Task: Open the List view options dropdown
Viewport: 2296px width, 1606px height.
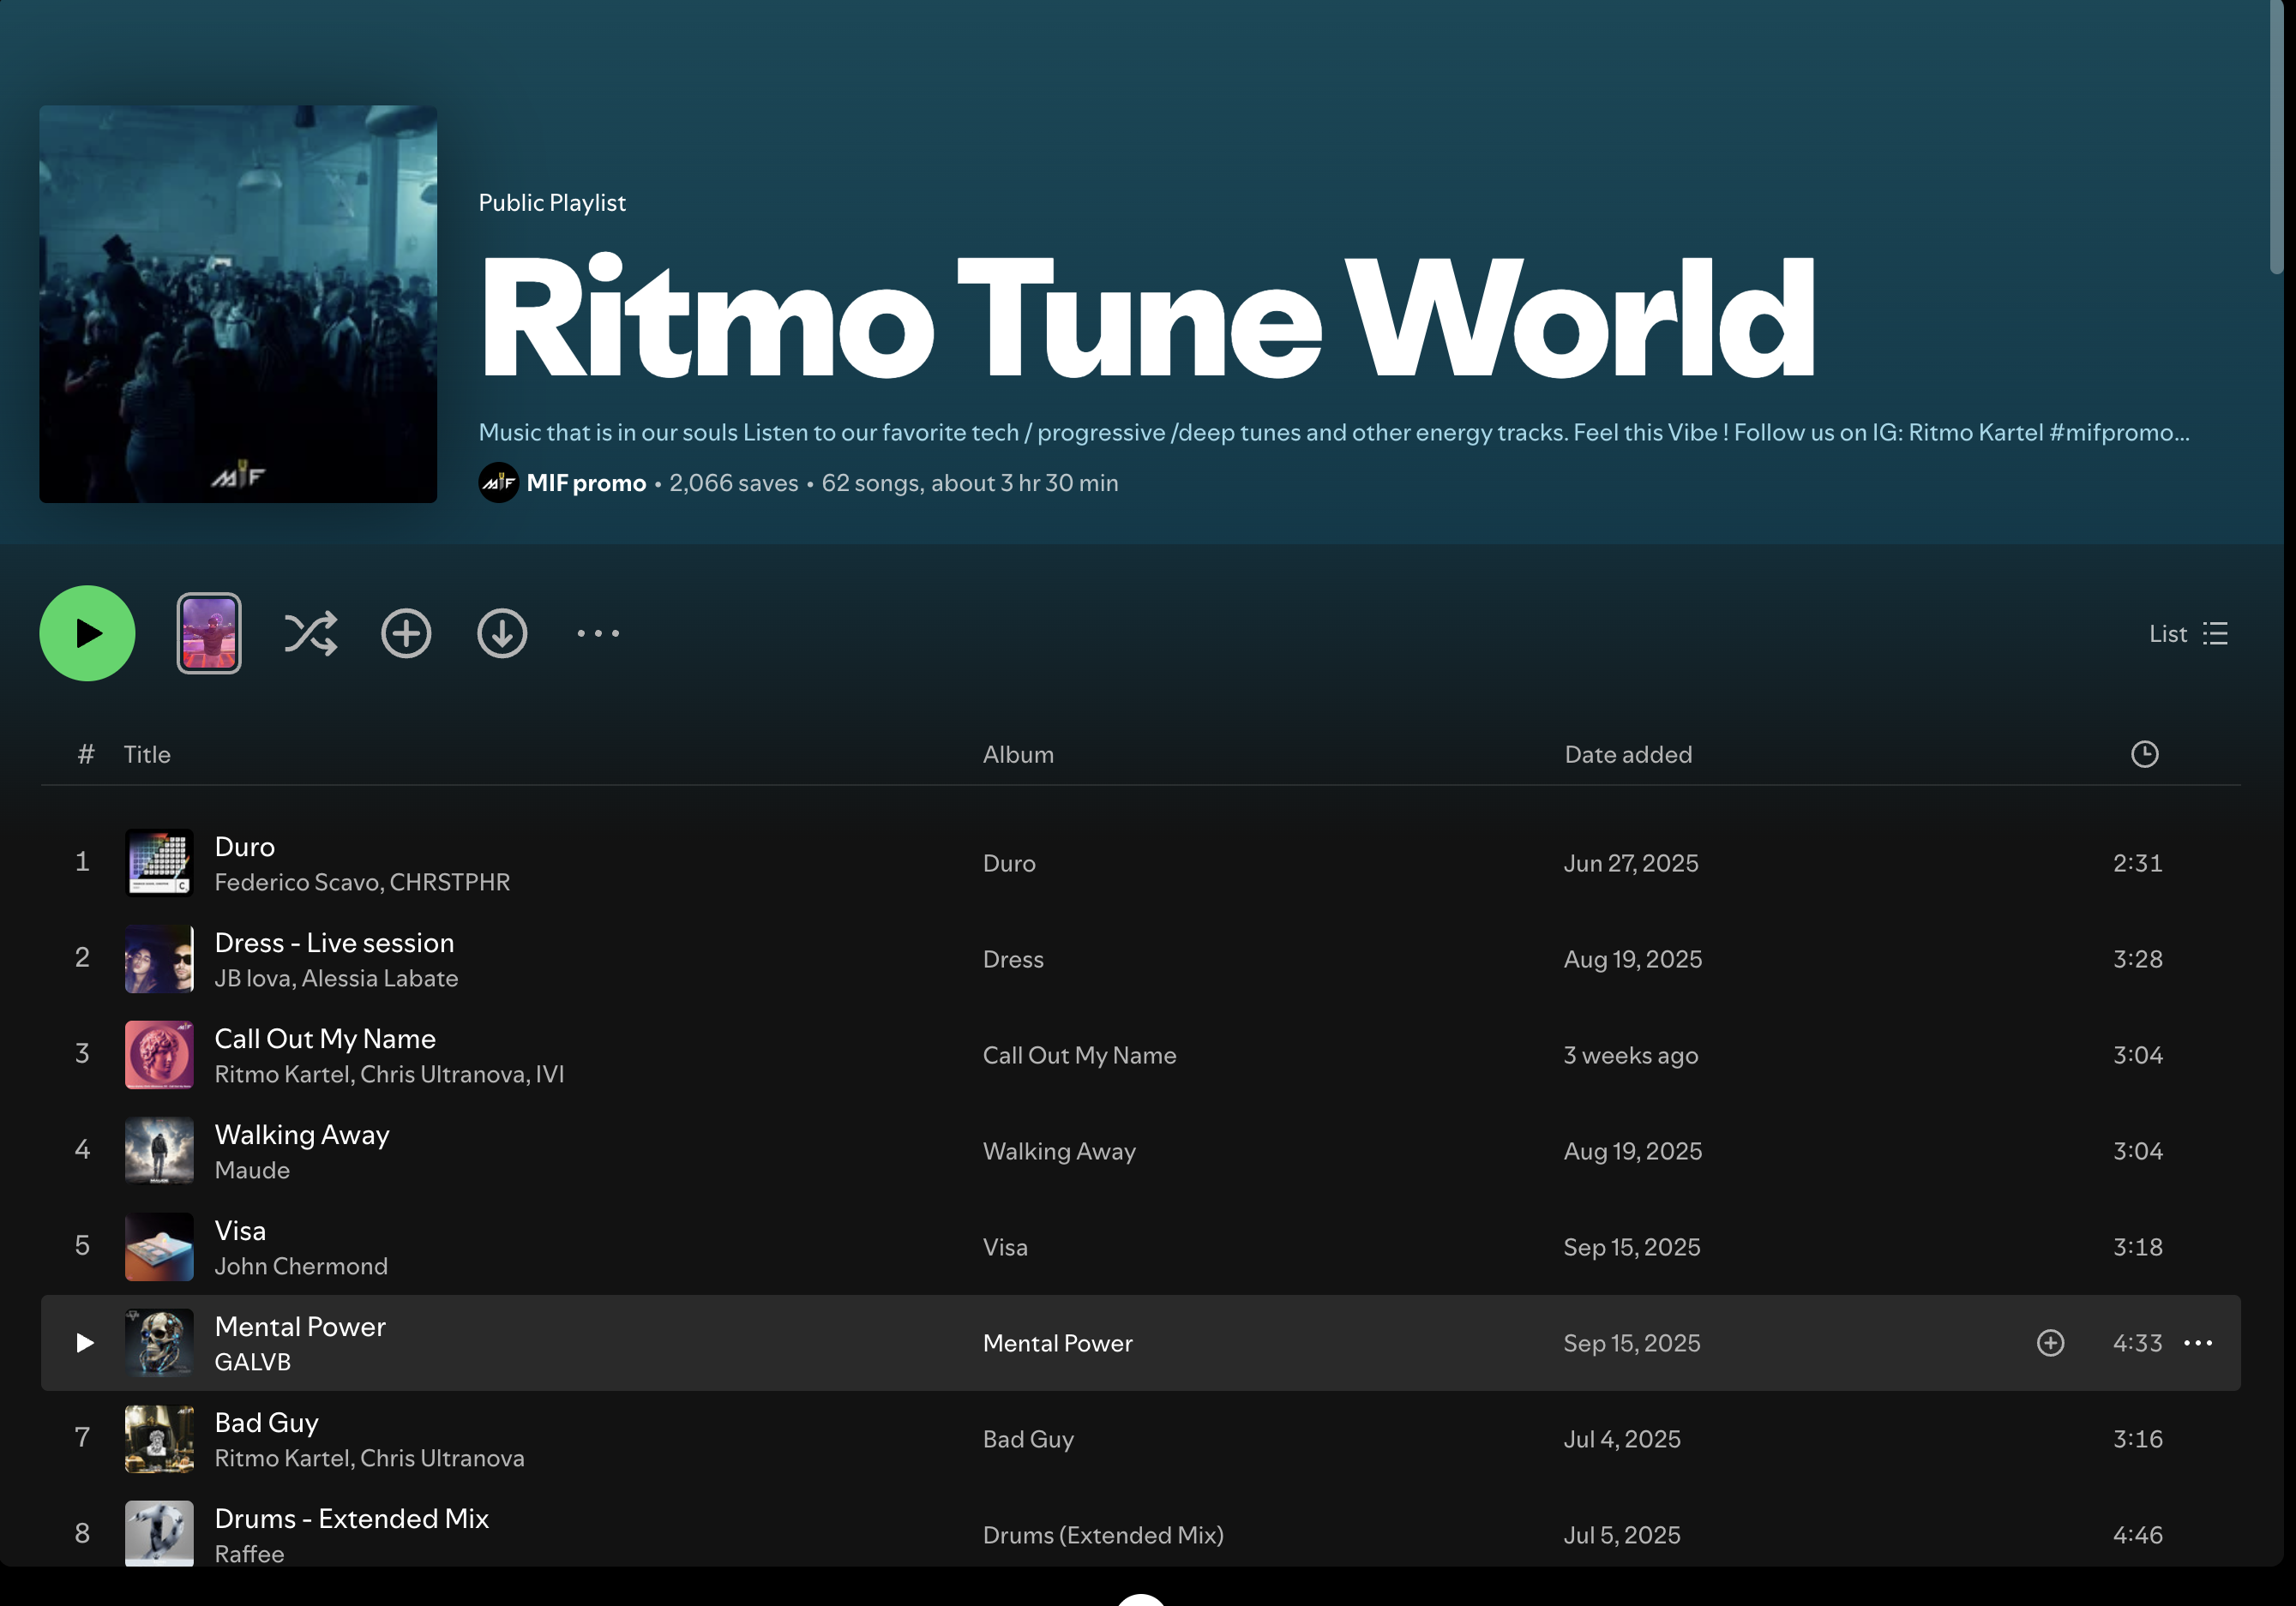Action: pyautogui.click(x=2188, y=633)
